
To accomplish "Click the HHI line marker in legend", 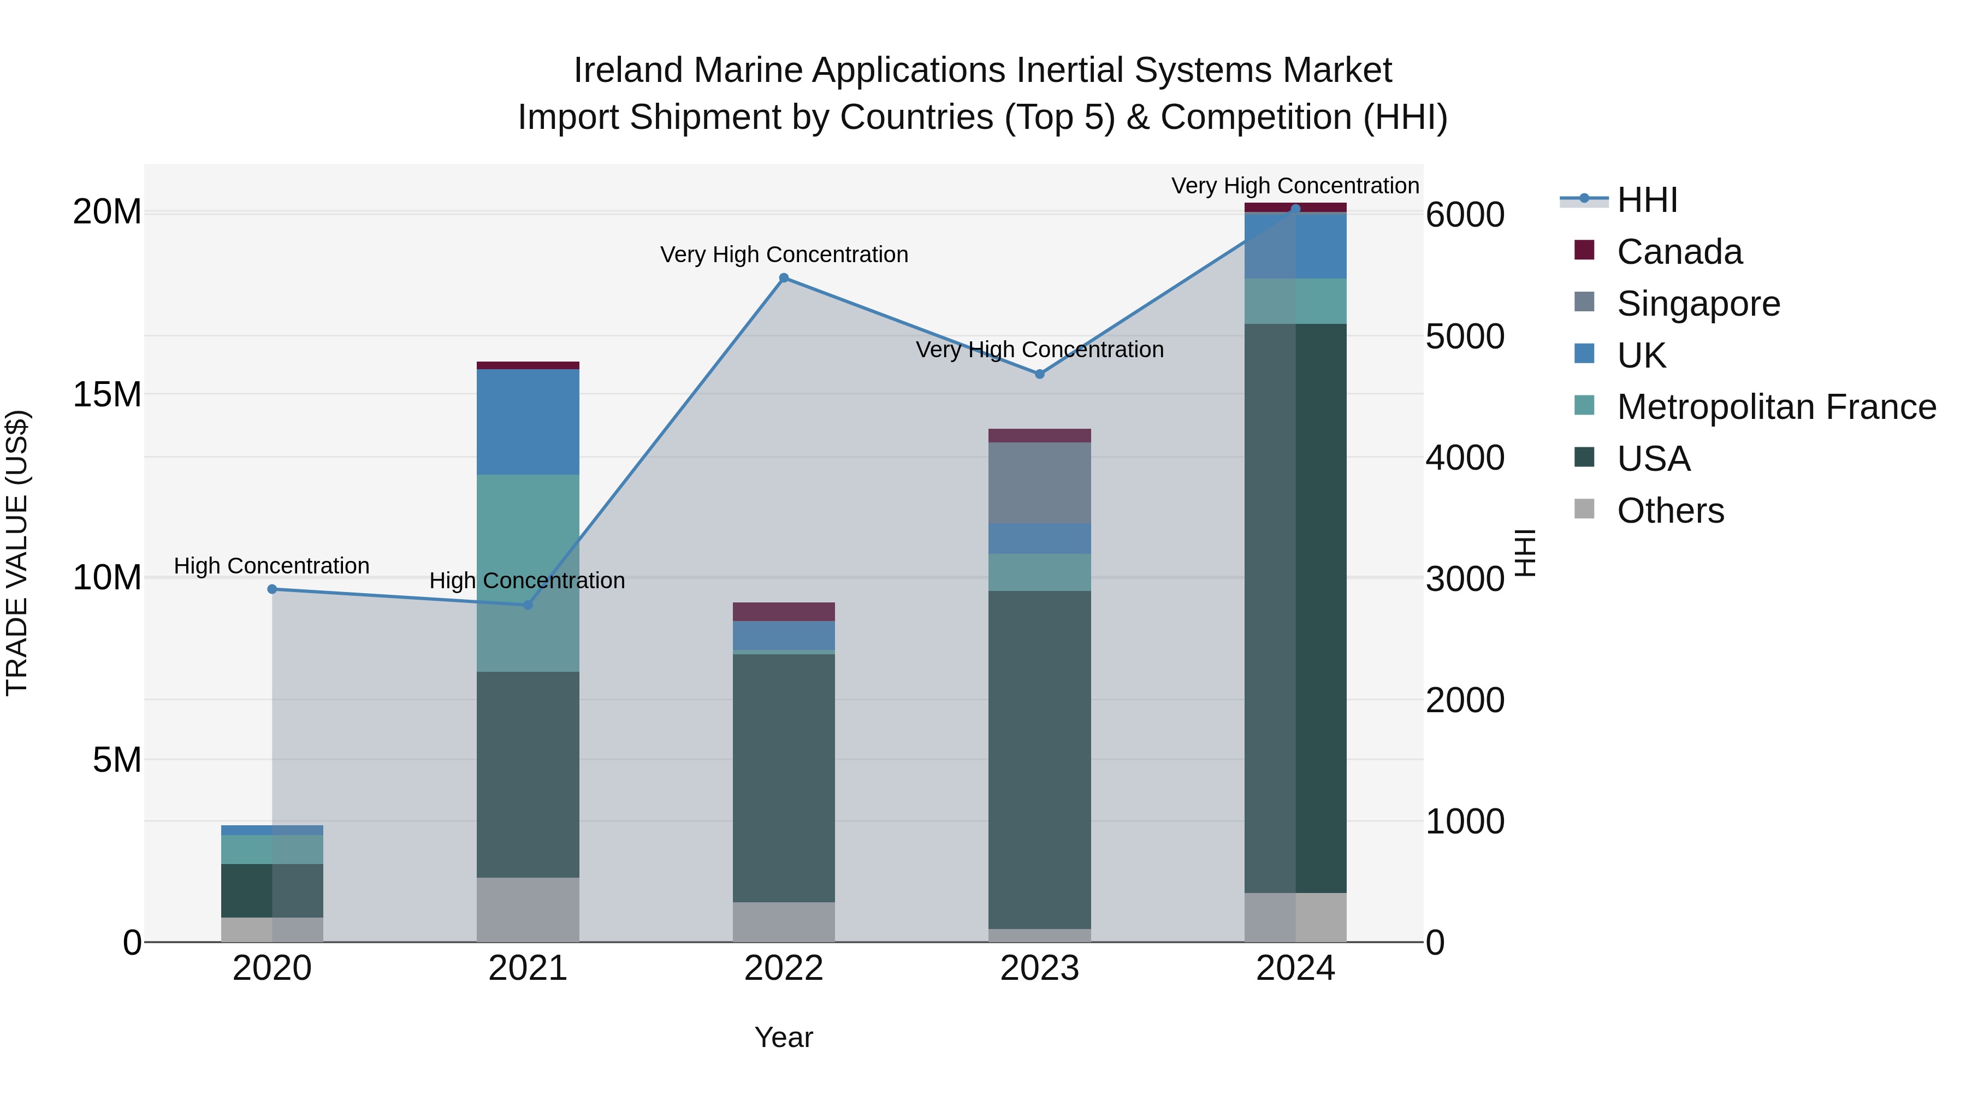I will pos(1584,198).
